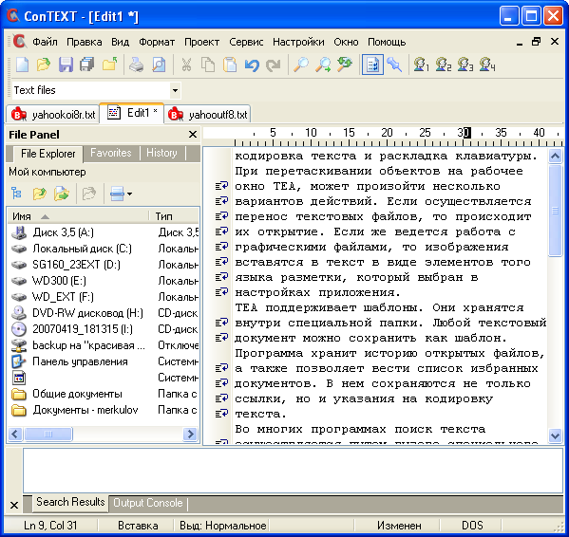This screenshot has height=537, width=569.
Task: Switch to Output Console tab
Action: pos(147,503)
